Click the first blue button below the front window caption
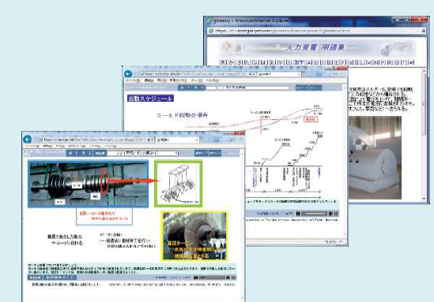The image size is (434, 302). pyautogui.click(x=35, y=278)
